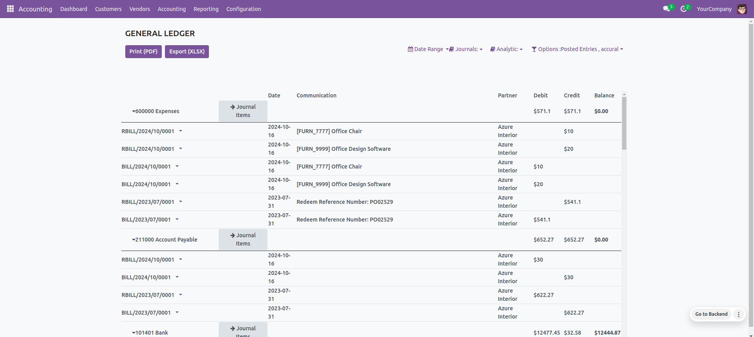This screenshot has height=337, width=754.
Task: Open the activities clock icon
Action: [683, 9]
